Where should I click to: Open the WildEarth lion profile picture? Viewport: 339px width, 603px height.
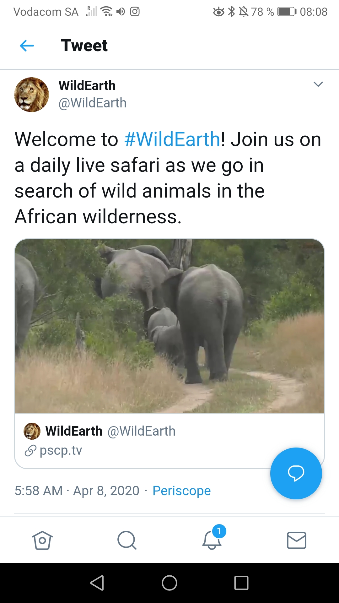31,95
